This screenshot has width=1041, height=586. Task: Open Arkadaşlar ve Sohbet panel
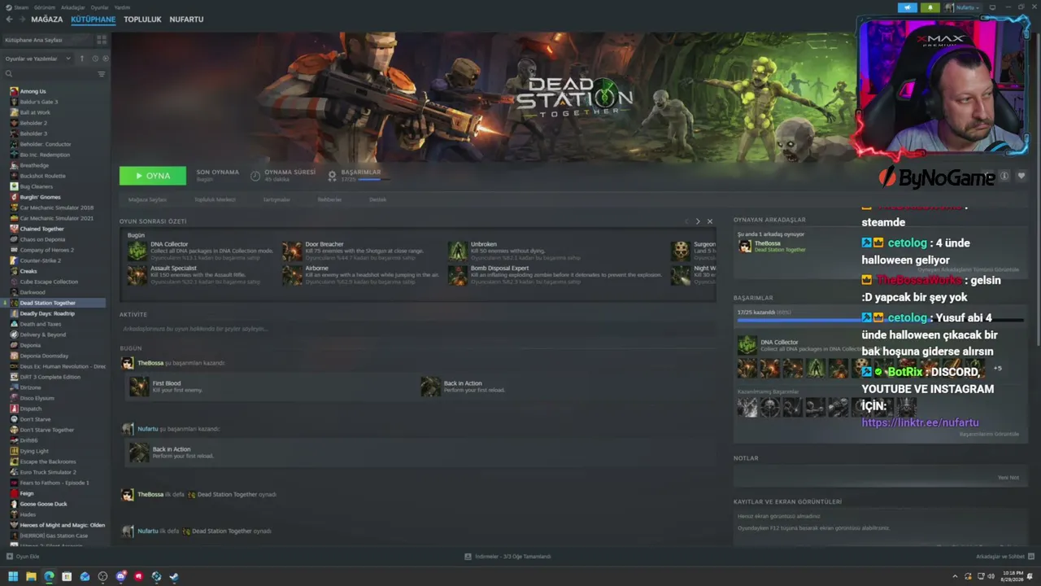coord(1004,557)
